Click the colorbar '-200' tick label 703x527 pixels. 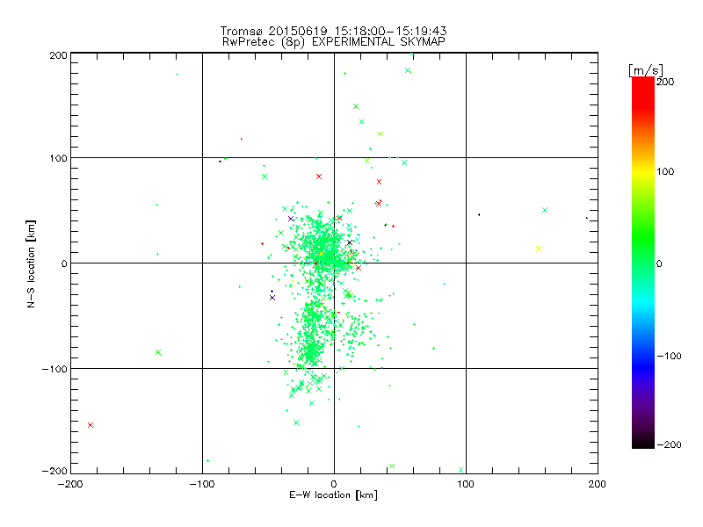pos(669,444)
